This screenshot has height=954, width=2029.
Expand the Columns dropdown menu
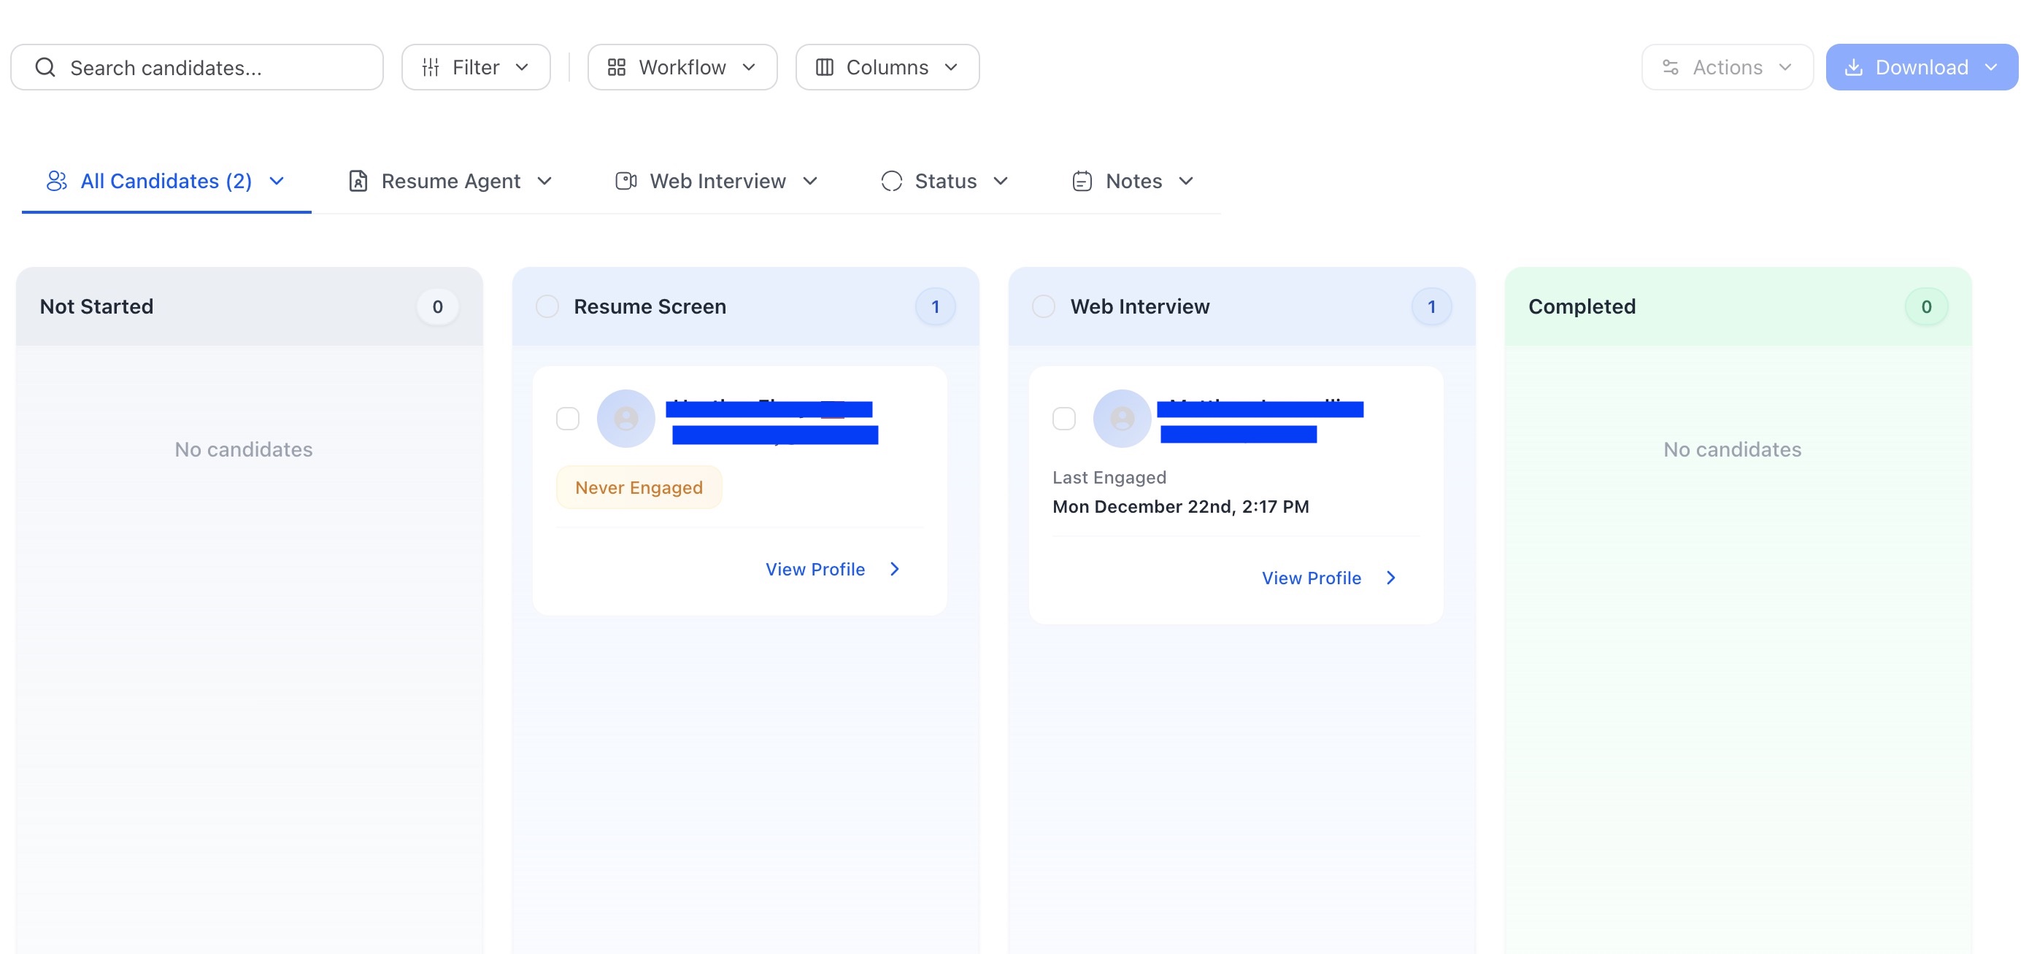[951, 68]
